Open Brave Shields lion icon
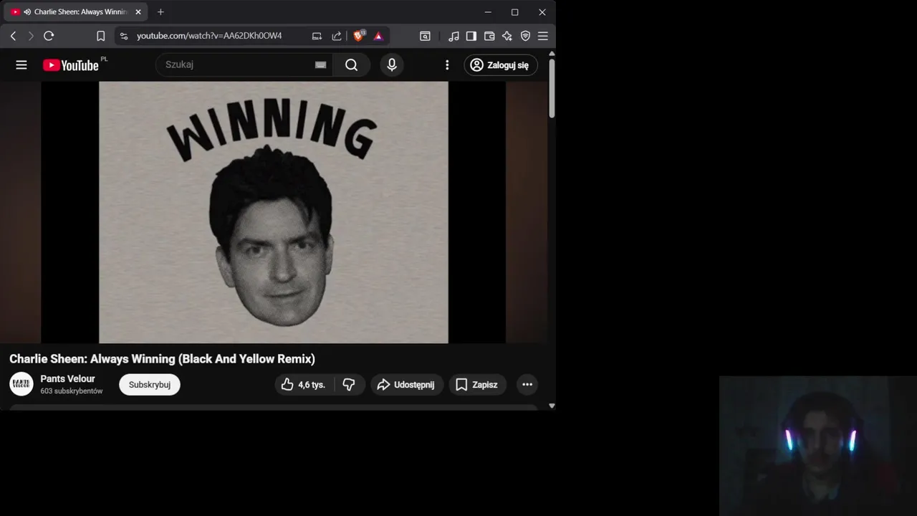Screen dimensions: 917x516 359,35
